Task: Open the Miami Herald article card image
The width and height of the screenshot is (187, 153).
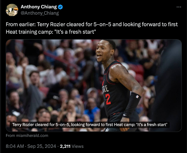Action: [x=94, y=86]
